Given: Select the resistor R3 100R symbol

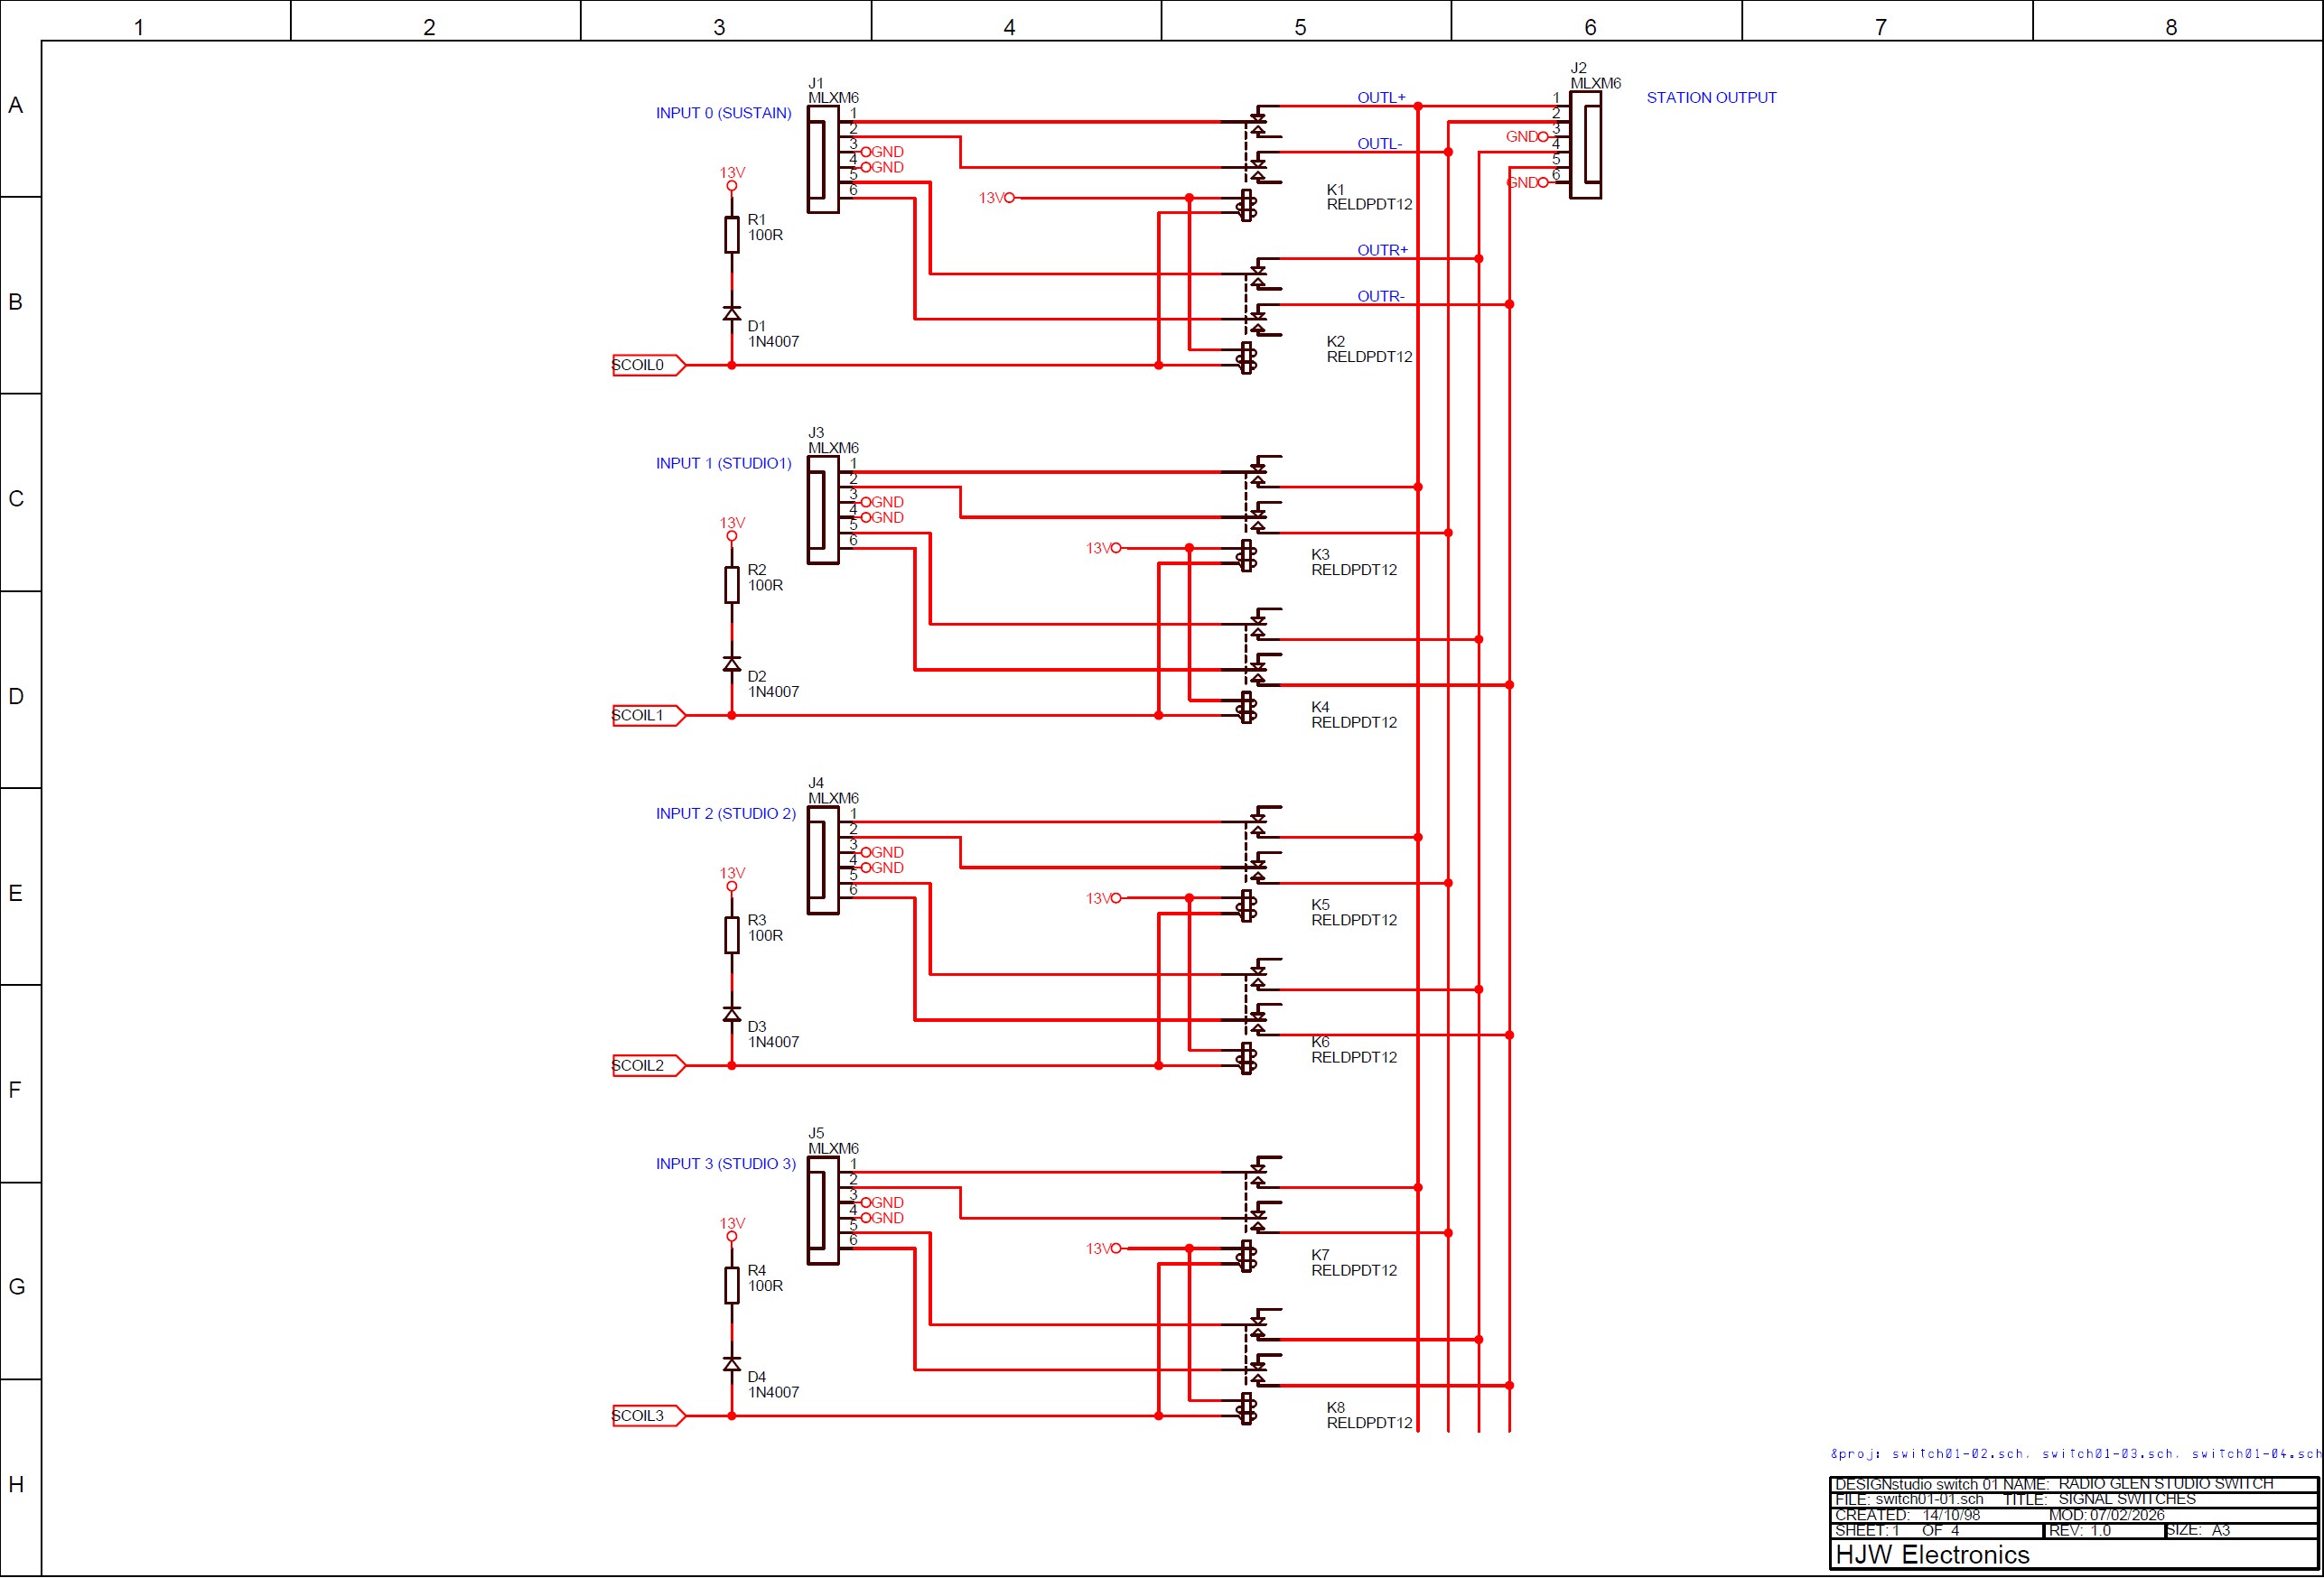Looking at the screenshot, I should click(731, 935).
